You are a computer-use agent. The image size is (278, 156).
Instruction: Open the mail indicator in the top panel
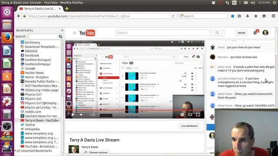245,3
